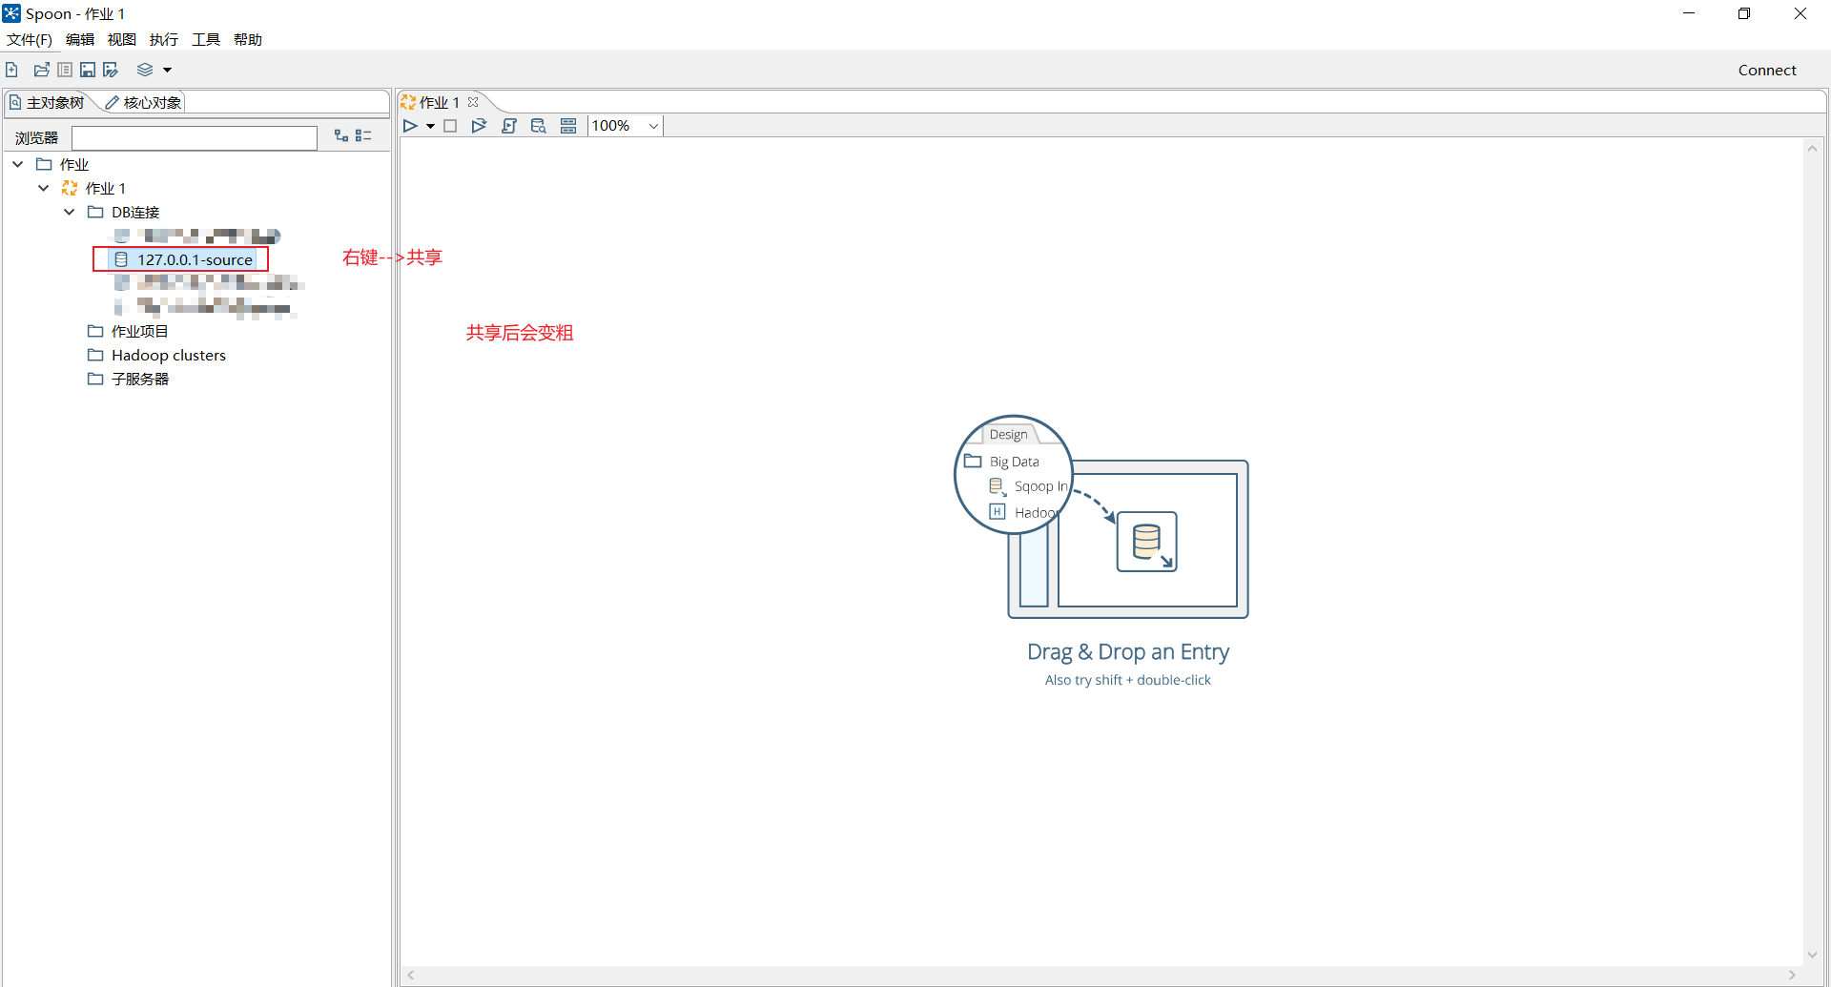Click the Save toolbar icon
The image size is (1831, 987).
tap(88, 70)
